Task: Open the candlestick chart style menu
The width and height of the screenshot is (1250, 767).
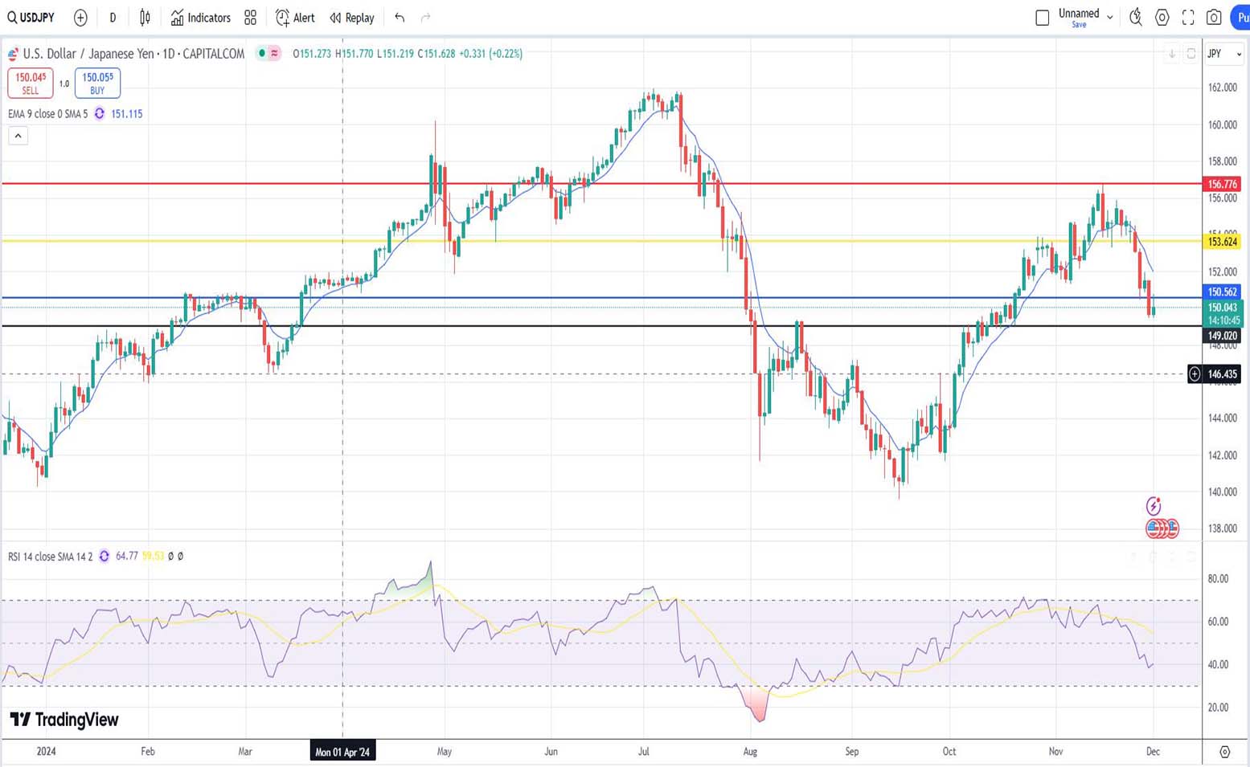Action: [145, 18]
